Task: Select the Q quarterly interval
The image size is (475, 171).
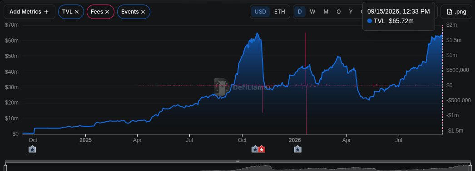Action: click(338, 12)
